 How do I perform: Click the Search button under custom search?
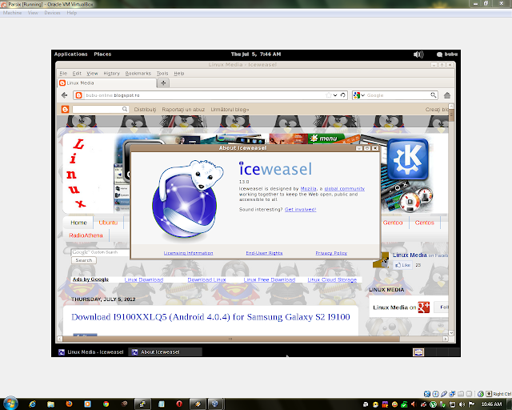point(84,260)
